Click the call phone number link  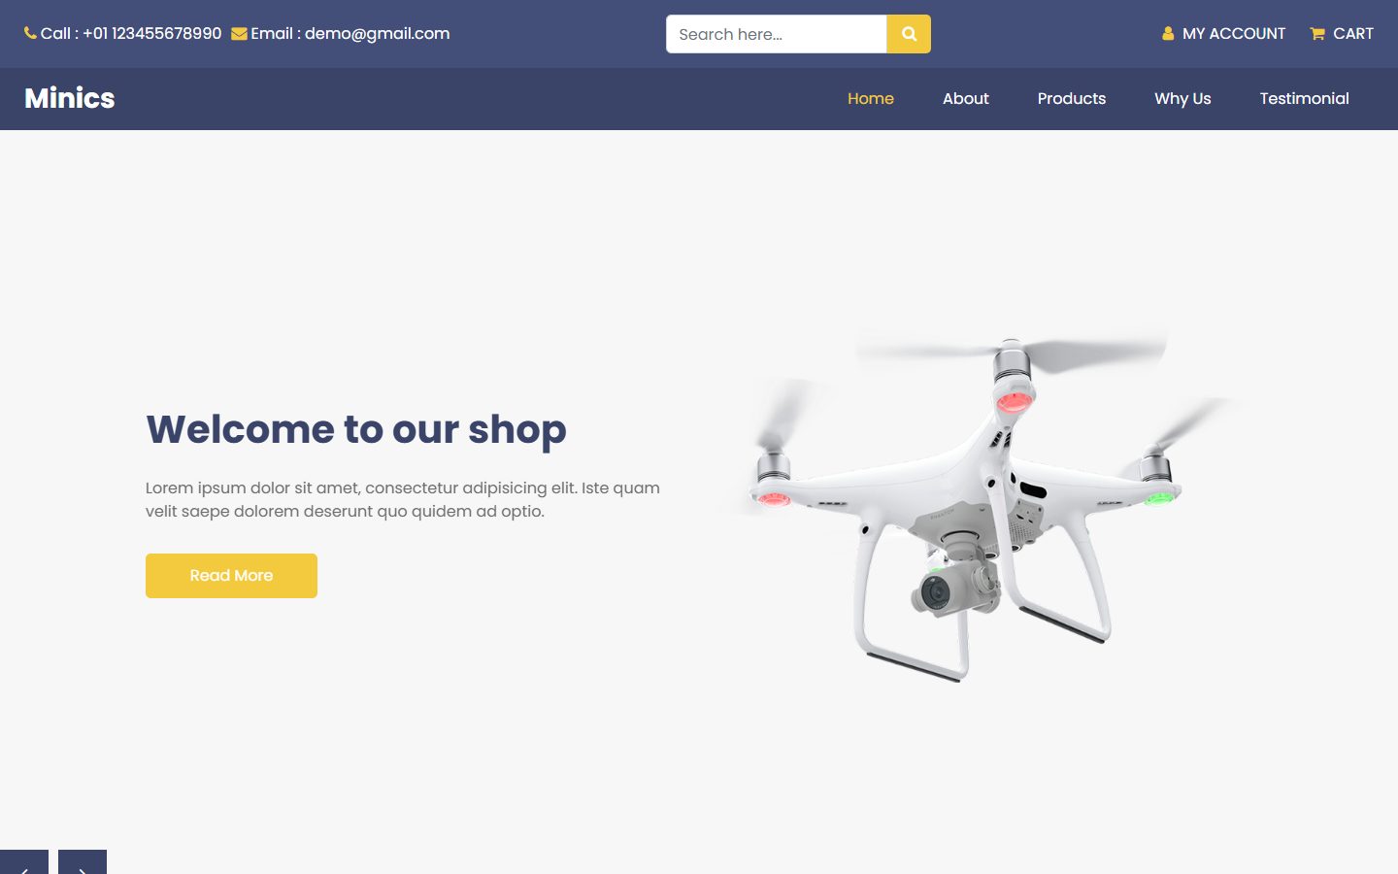(x=152, y=33)
